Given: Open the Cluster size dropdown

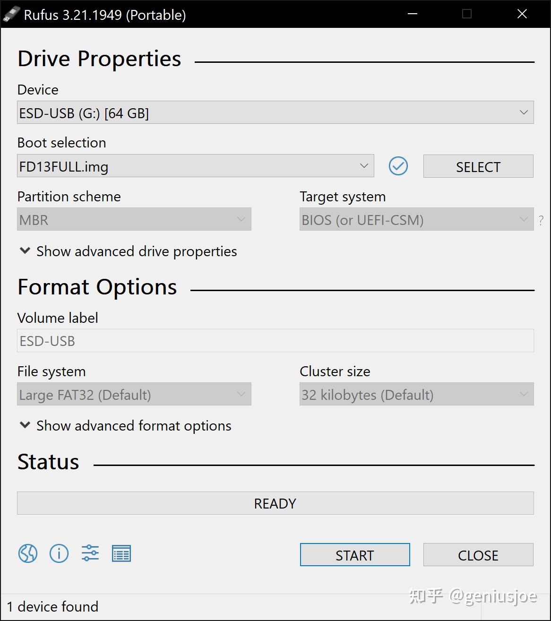Looking at the screenshot, I should click(416, 395).
